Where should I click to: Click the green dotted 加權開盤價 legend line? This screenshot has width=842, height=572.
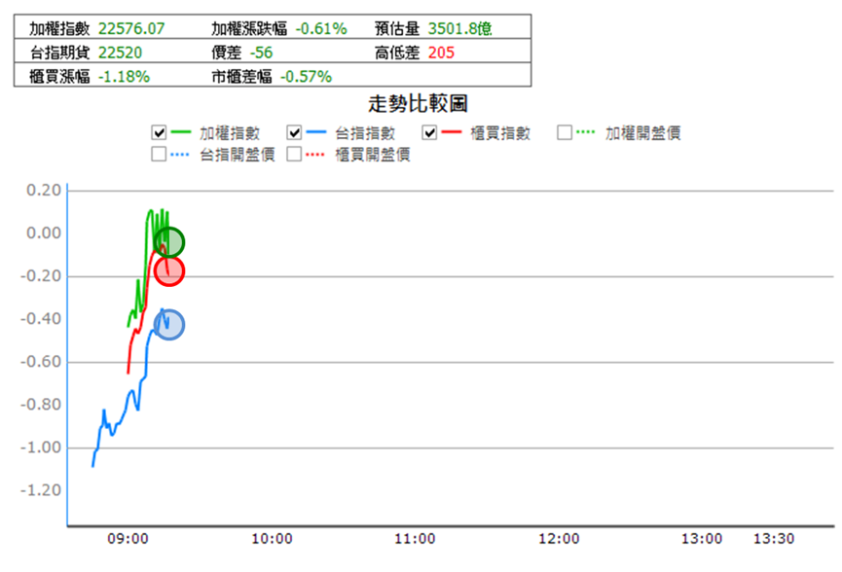586,132
